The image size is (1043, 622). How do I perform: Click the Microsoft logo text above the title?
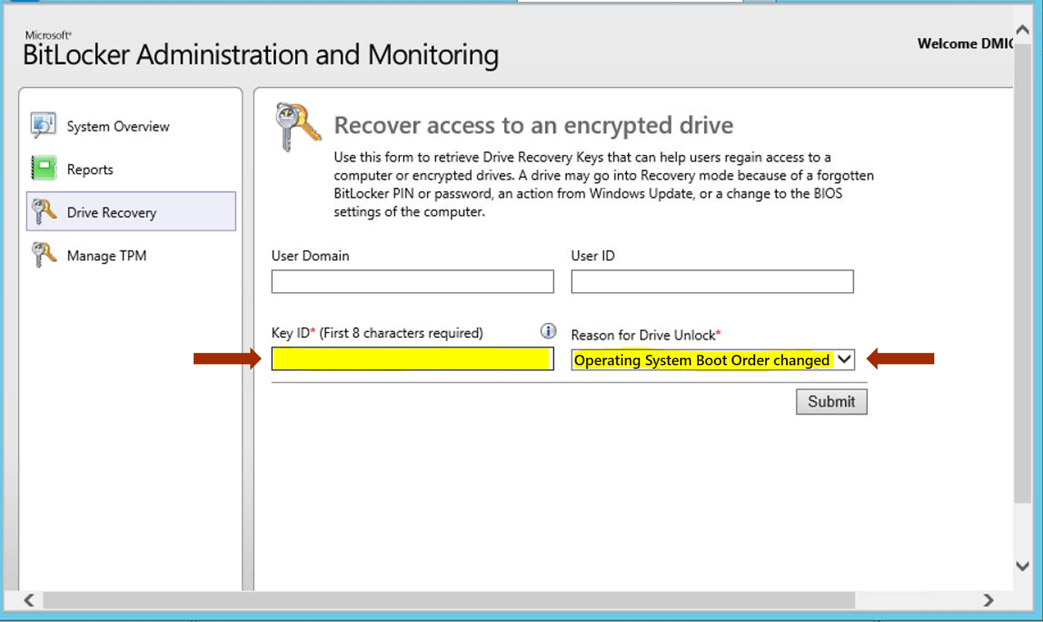click(48, 35)
